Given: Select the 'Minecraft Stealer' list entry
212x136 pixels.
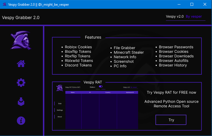Looking at the screenshot, I should 129,53.
